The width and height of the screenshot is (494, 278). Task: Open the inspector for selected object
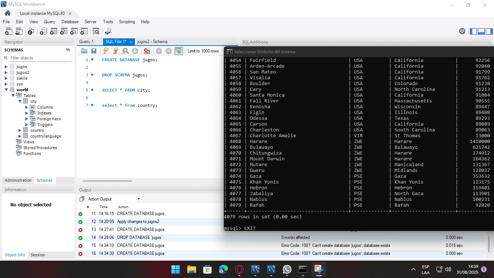tap(31, 31)
